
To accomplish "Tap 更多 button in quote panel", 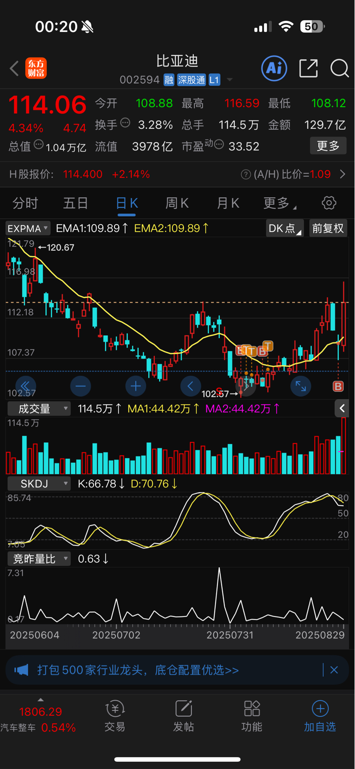I will [x=328, y=146].
